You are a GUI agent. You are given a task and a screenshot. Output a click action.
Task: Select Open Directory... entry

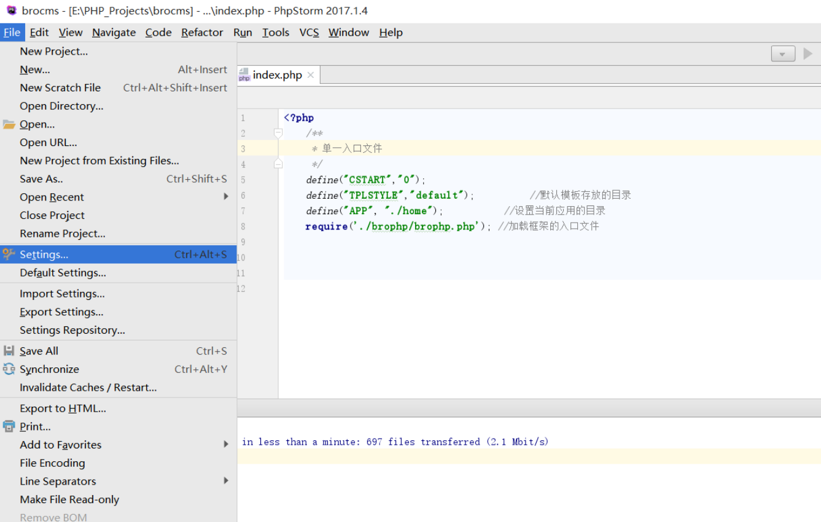(x=118, y=106)
